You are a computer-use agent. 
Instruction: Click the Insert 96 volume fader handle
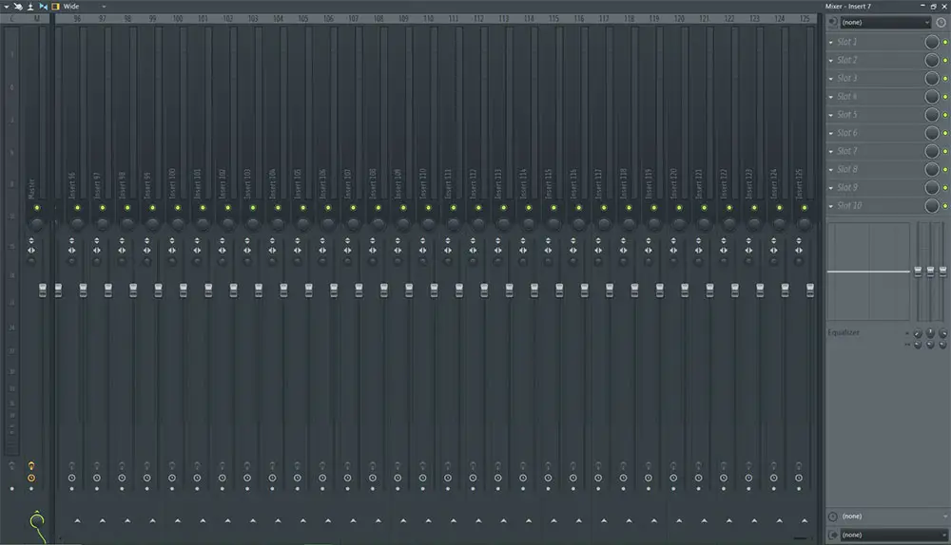(83, 289)
